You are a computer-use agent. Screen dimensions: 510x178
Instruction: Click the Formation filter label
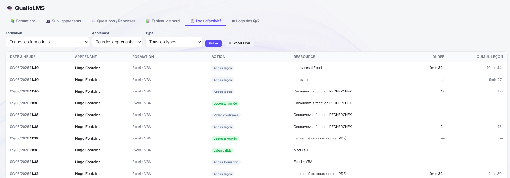[14, 33]
